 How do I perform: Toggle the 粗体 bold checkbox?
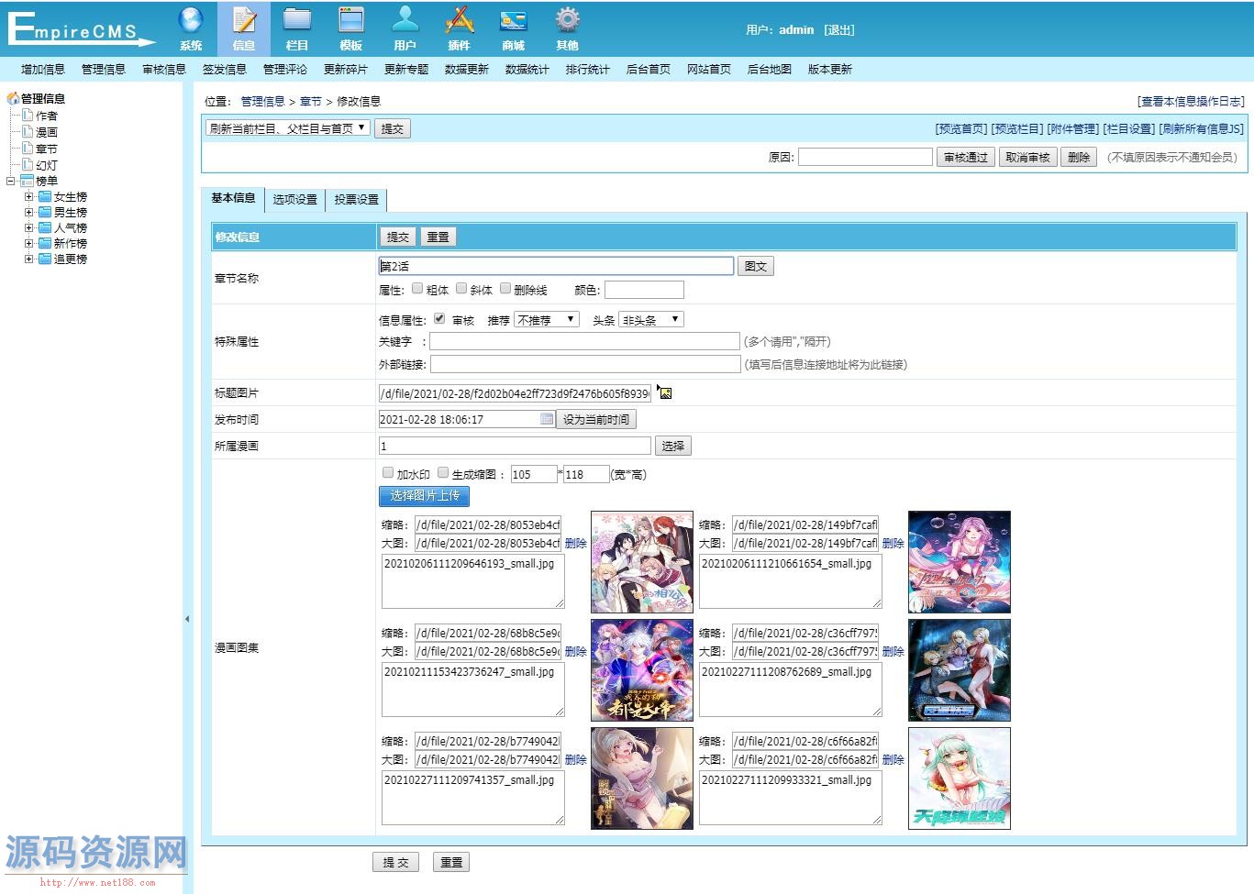click(x=417, y=289)
